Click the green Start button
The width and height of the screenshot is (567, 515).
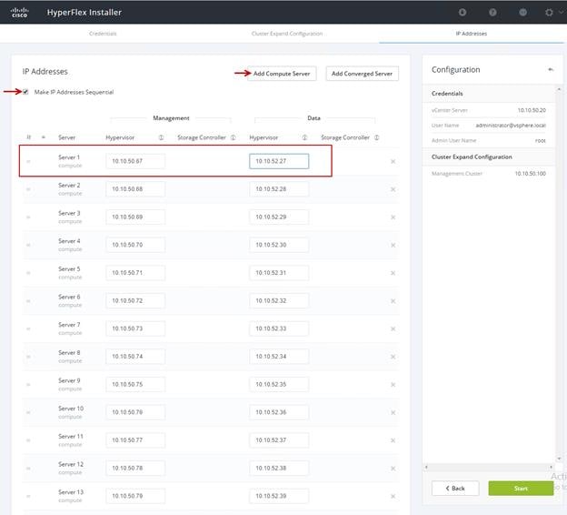pos(521,488)
